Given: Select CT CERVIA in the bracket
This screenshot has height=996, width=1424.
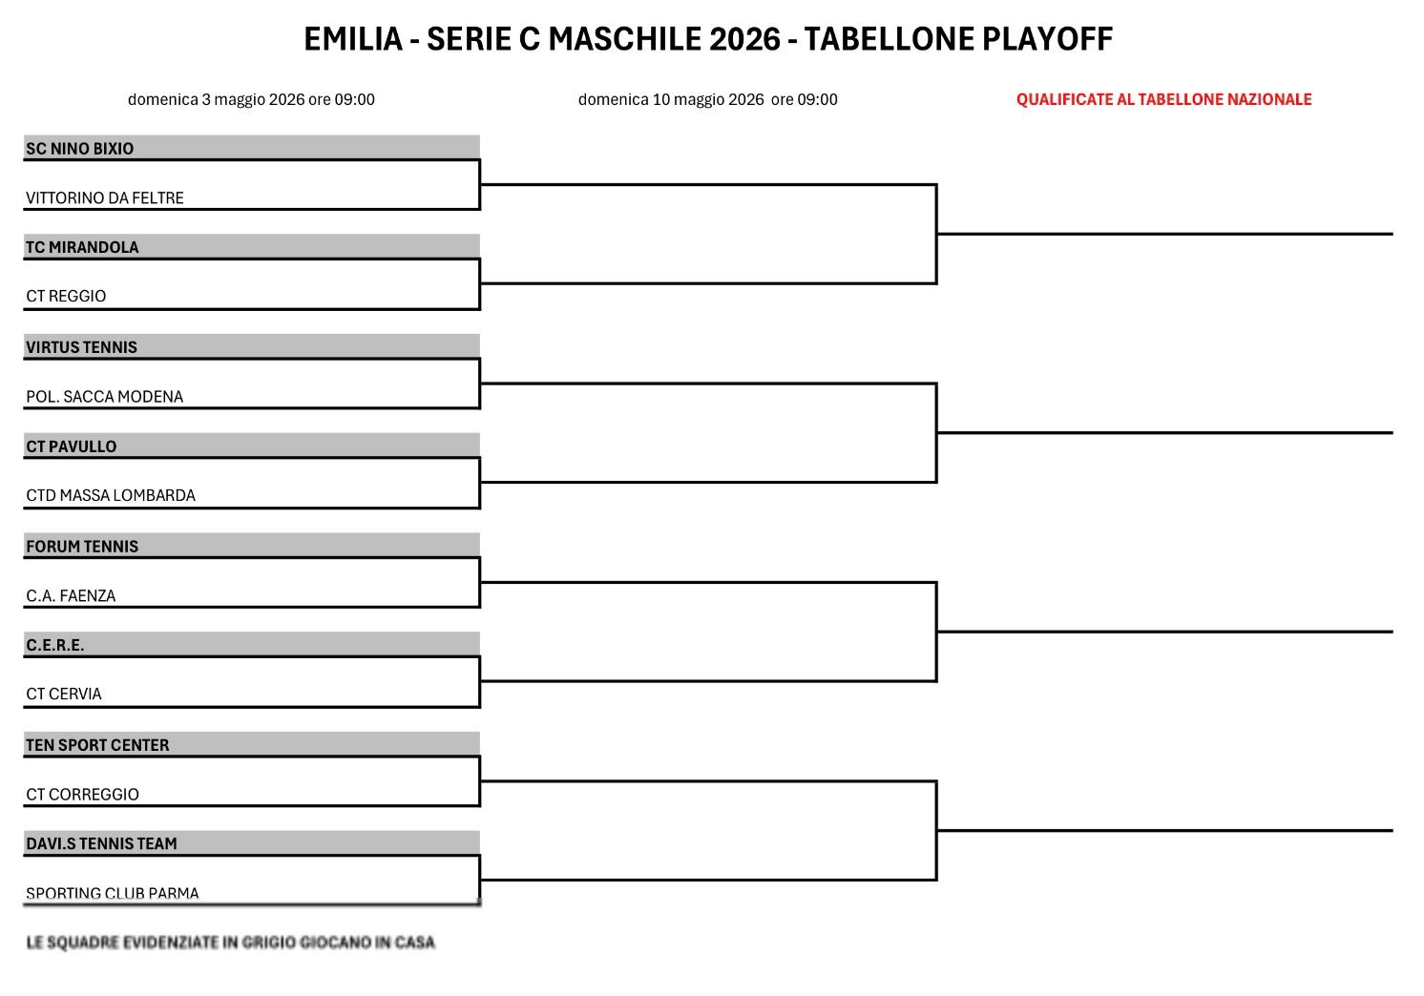Looking at the screenshot, I should [64, 695].
